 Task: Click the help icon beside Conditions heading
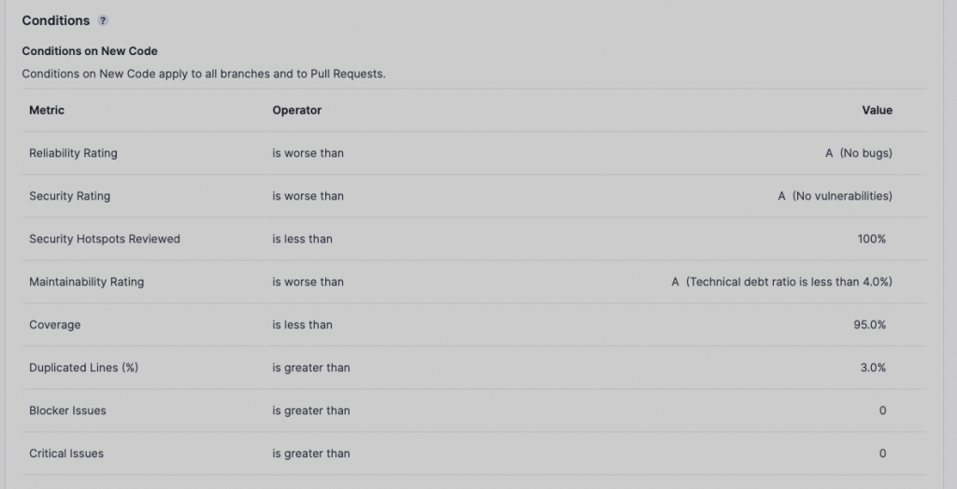103,21
